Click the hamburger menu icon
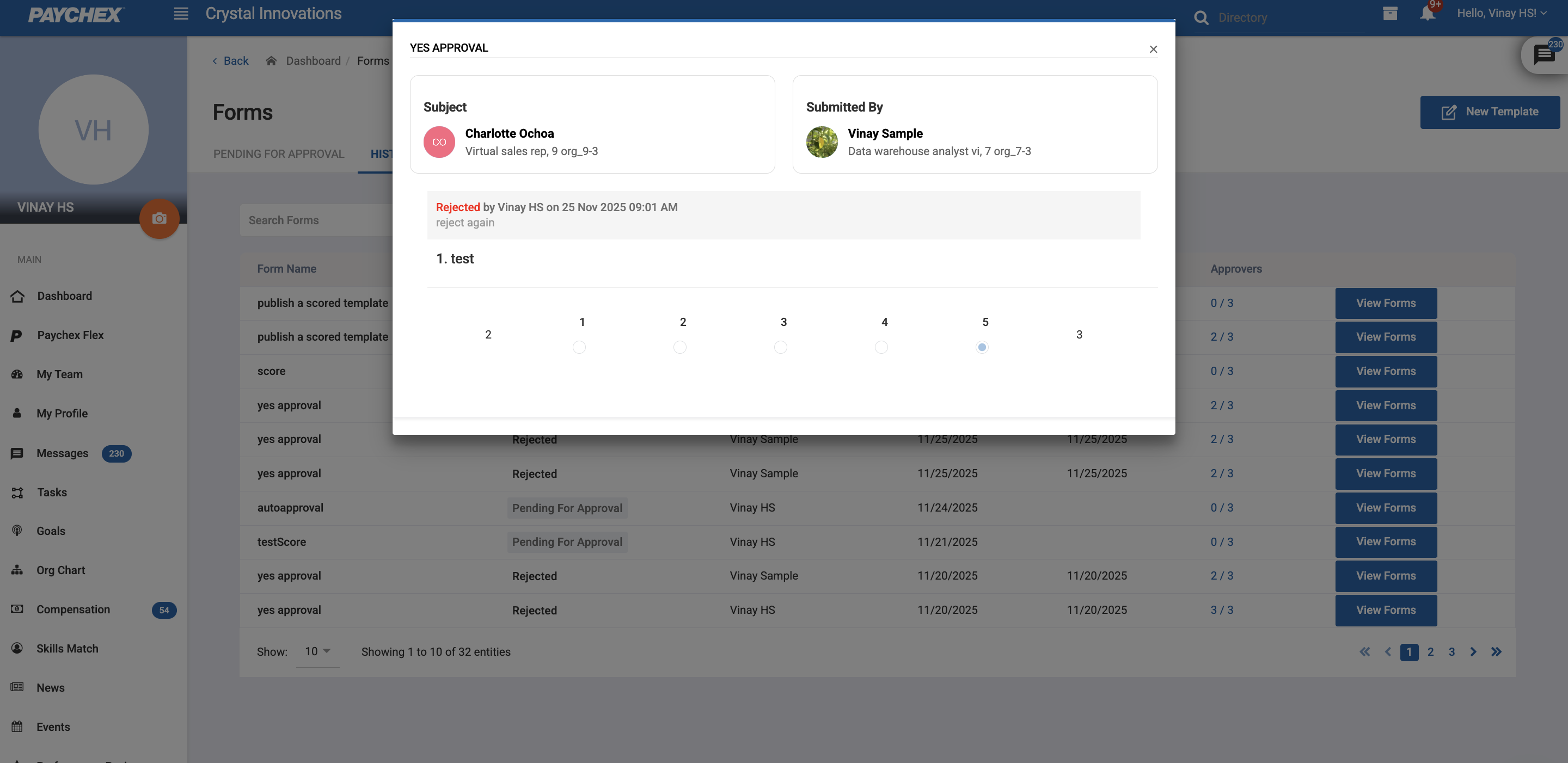 tap(181, 14)
